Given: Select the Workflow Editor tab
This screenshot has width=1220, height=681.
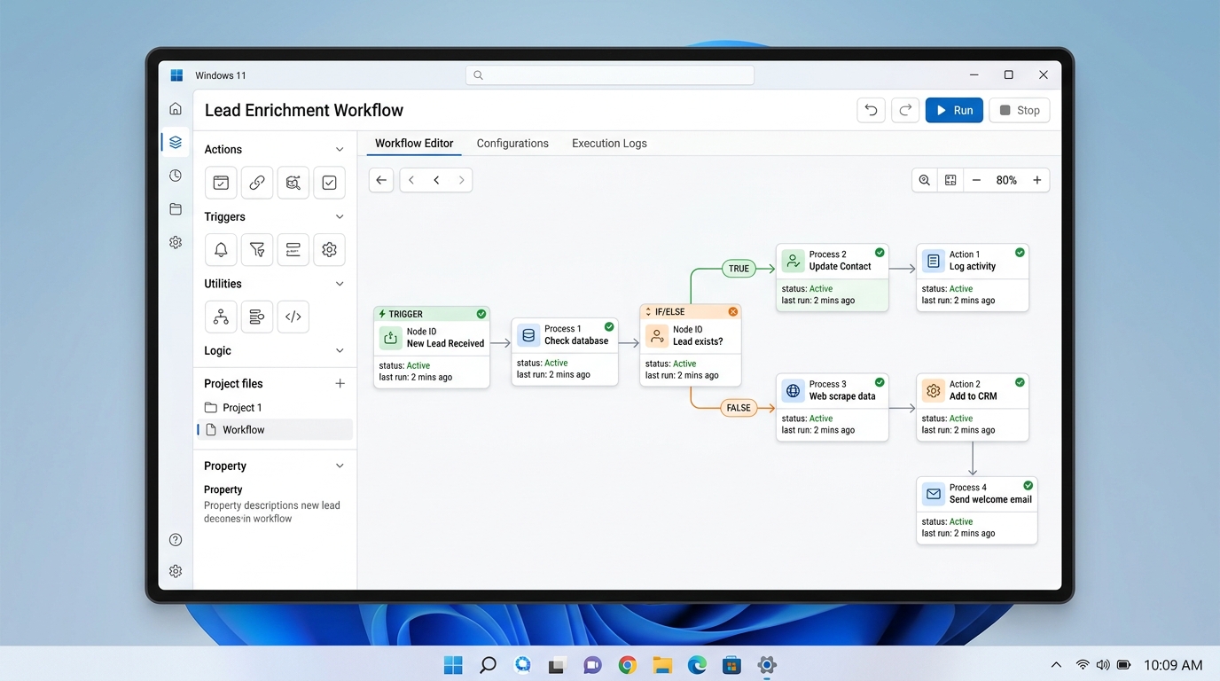Looking at the screenshot, I should tap(414, 143).
